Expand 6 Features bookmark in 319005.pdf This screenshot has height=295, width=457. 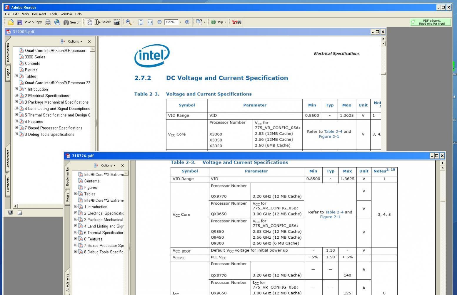click(16, 121)
